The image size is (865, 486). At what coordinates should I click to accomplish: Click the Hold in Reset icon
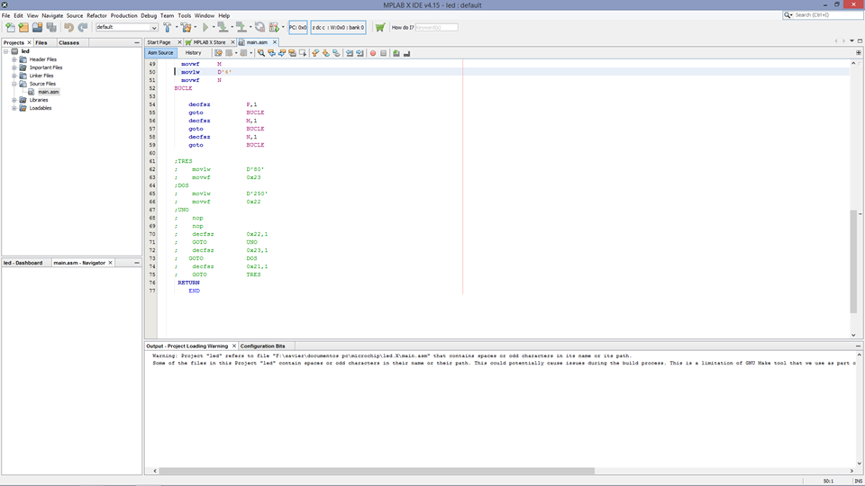(259, 27)
